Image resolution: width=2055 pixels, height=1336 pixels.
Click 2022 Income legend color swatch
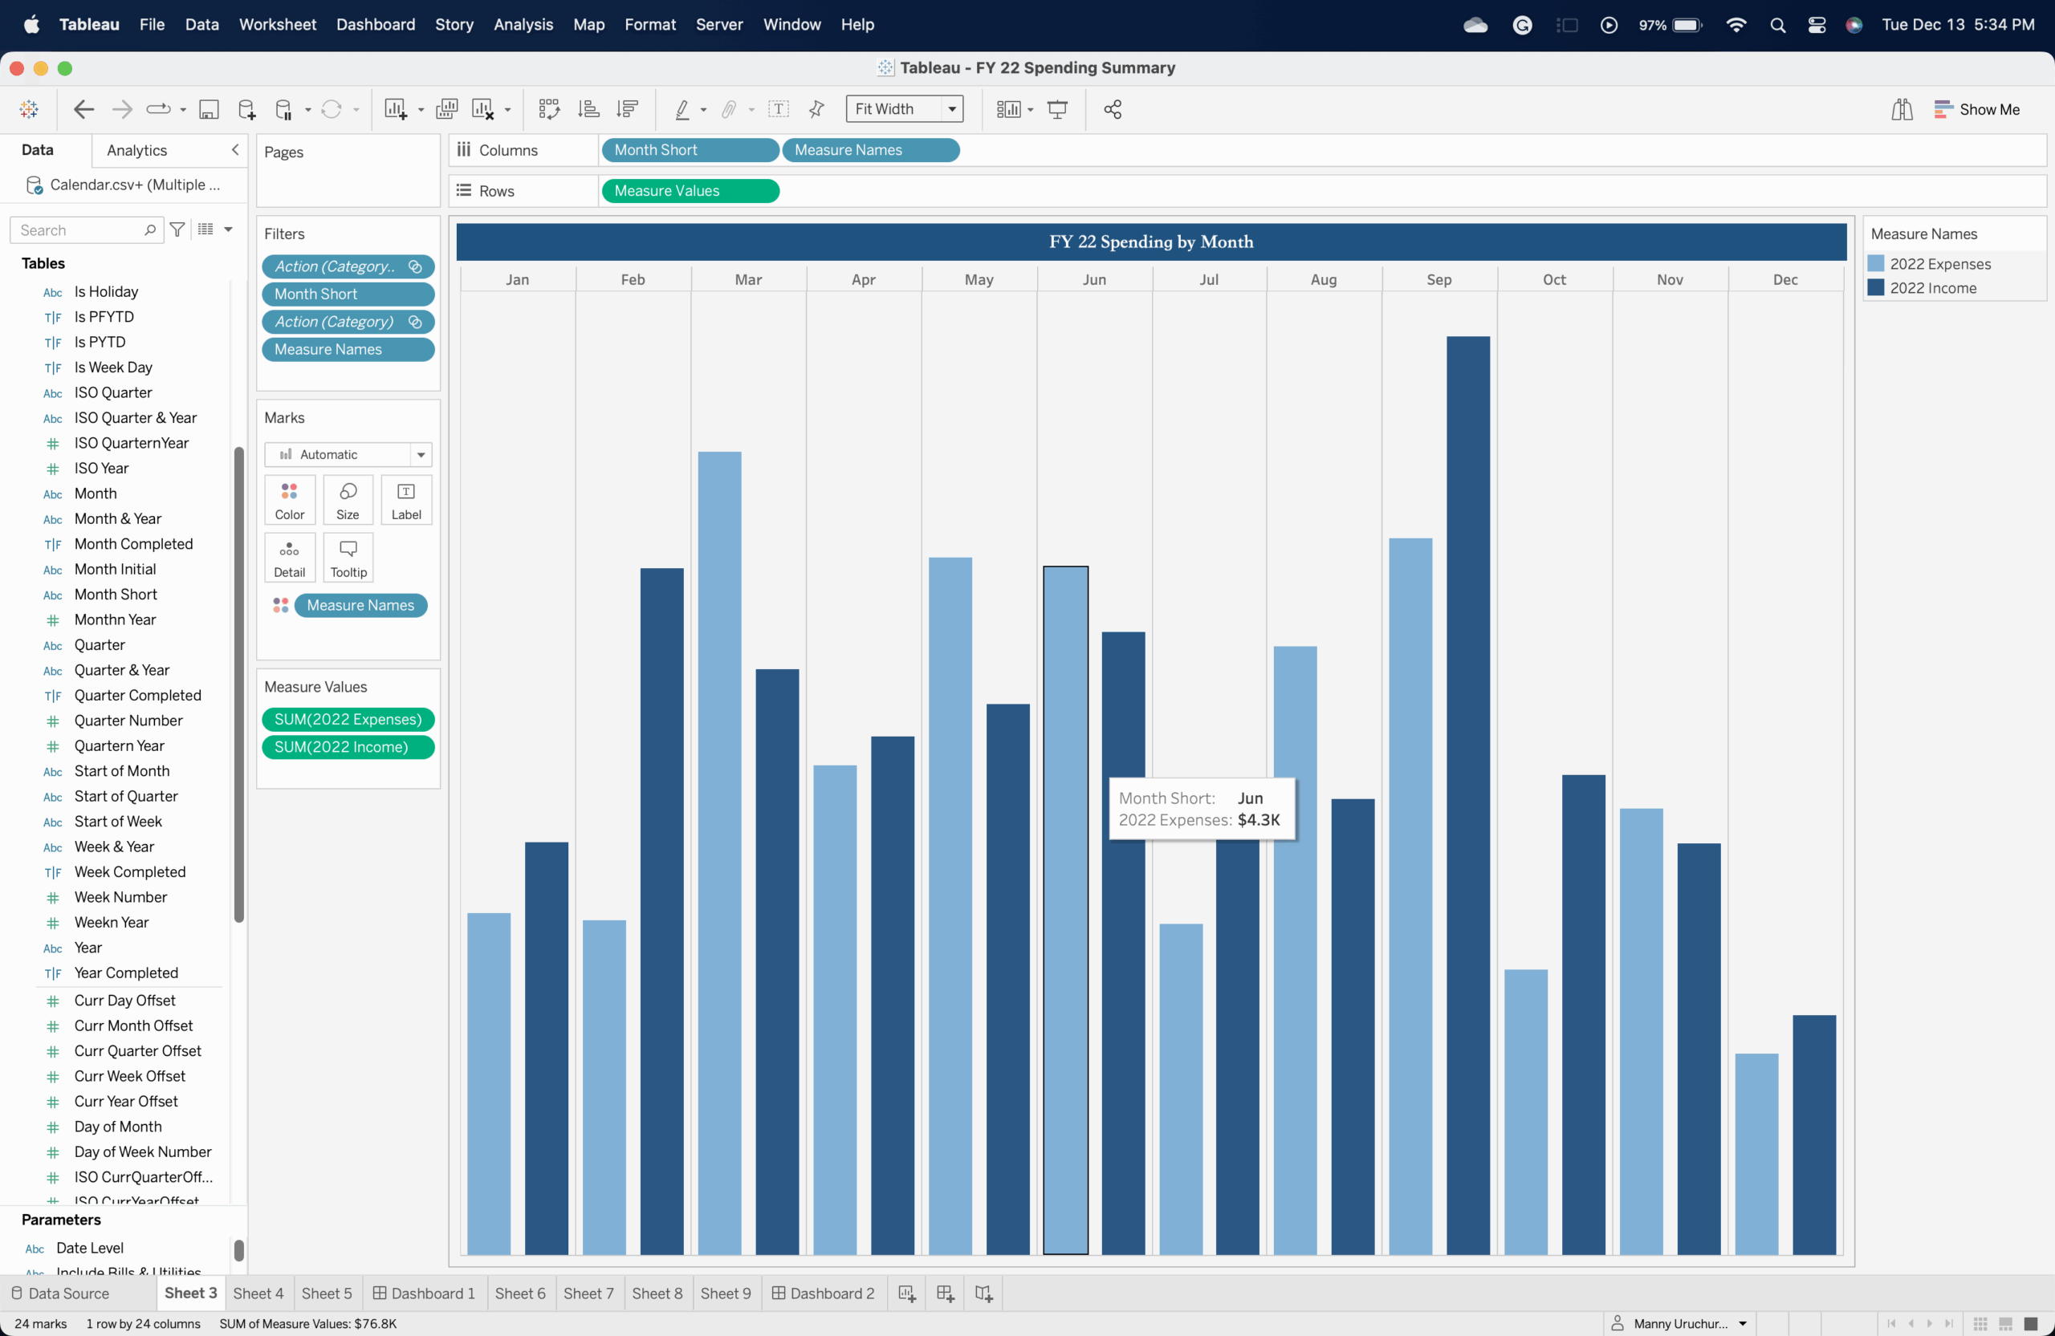click(x=1875, y=287)
